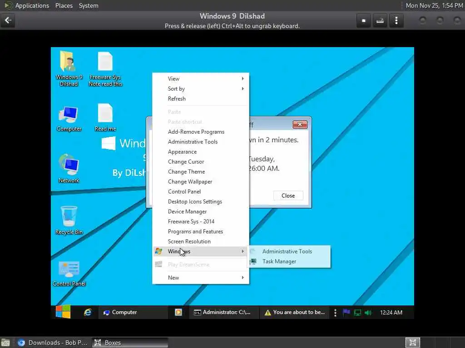Image resolution: width=465 pixels, height=348 pixels.
Task: Select the Computer desktop icon
Action: [x=69, y=119]
